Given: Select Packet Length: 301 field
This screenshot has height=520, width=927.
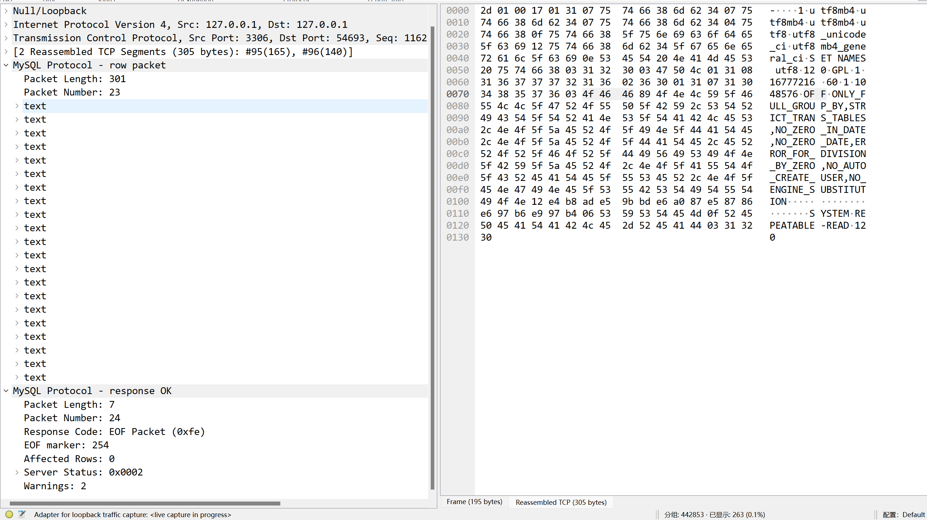Looking at the screenshot, I should [x=75, y=79].
